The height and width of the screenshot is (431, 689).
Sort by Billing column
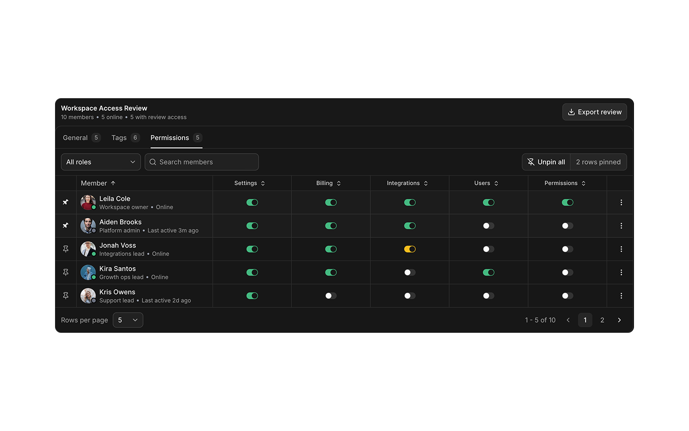click(x=329, y=183)
